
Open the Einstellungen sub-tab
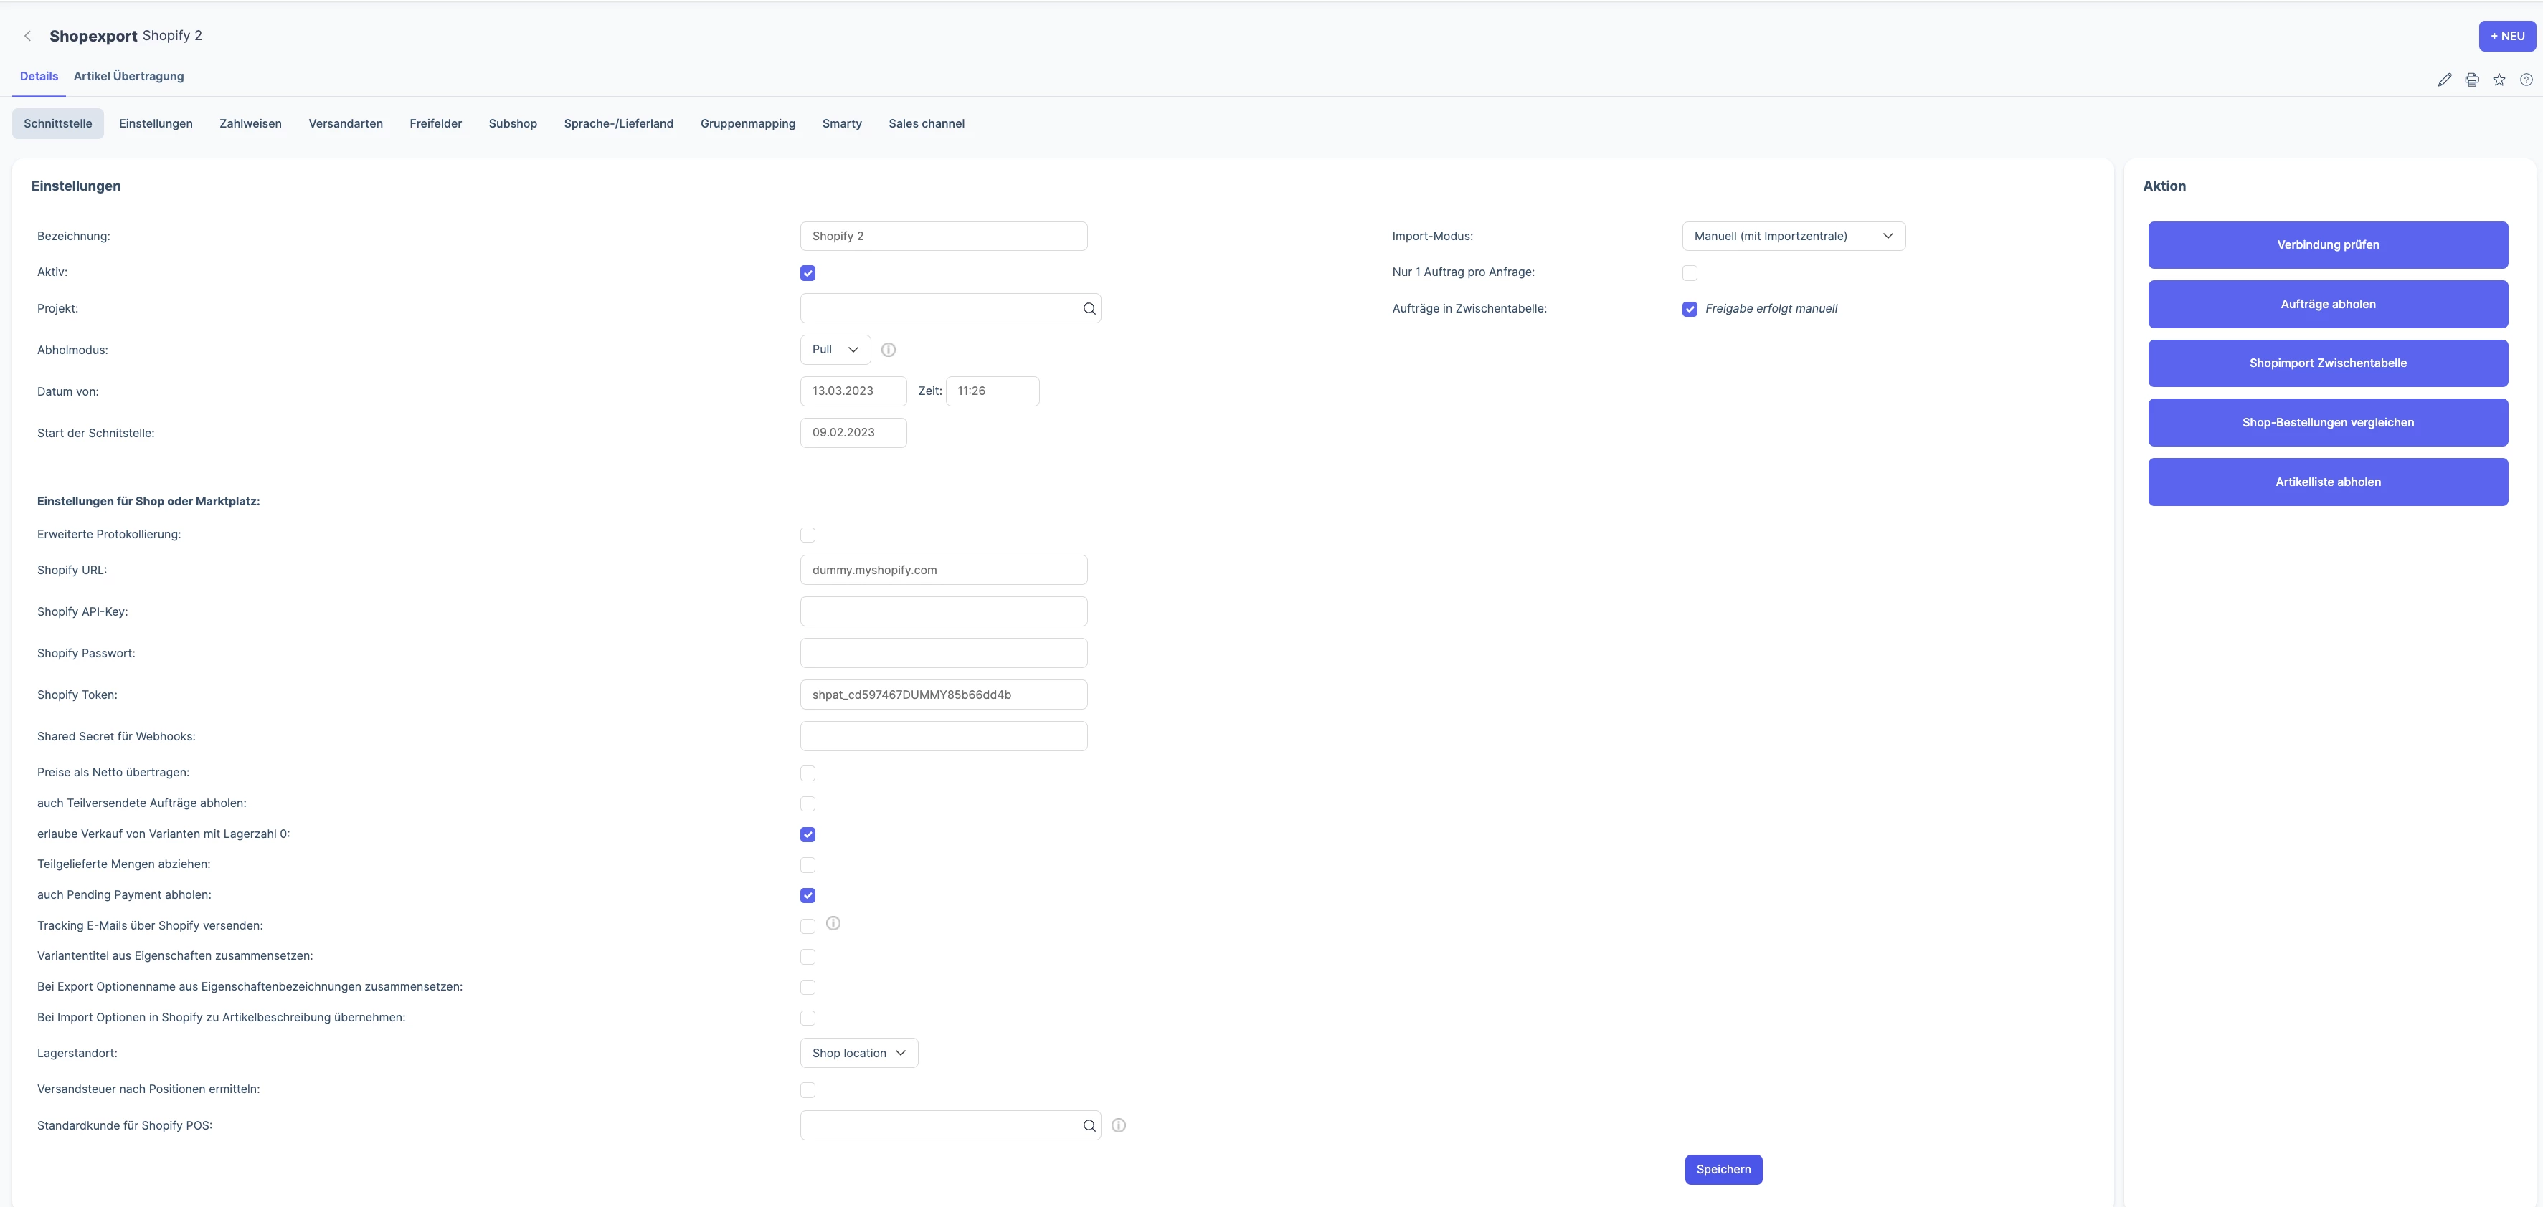tap(155, 124)
